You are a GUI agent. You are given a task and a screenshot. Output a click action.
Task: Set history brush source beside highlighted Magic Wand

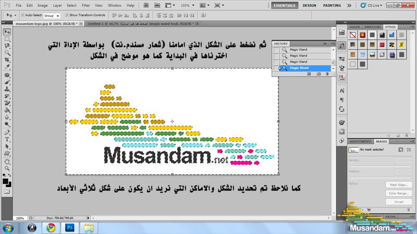(276, 68)
